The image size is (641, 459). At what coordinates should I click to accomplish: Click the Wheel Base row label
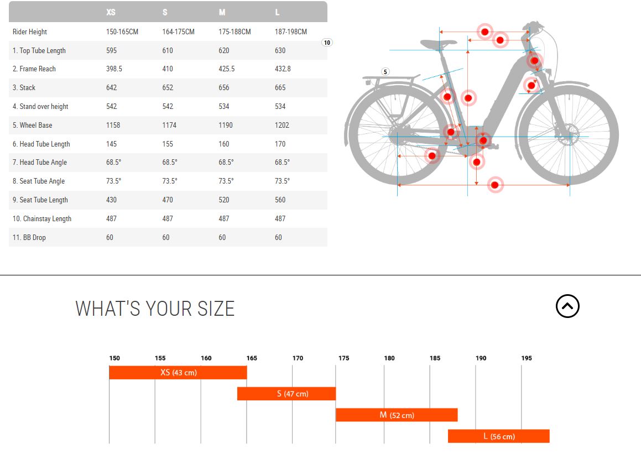[36, 125]
